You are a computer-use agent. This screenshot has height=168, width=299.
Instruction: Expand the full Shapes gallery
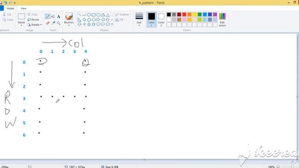pos(112,24)
